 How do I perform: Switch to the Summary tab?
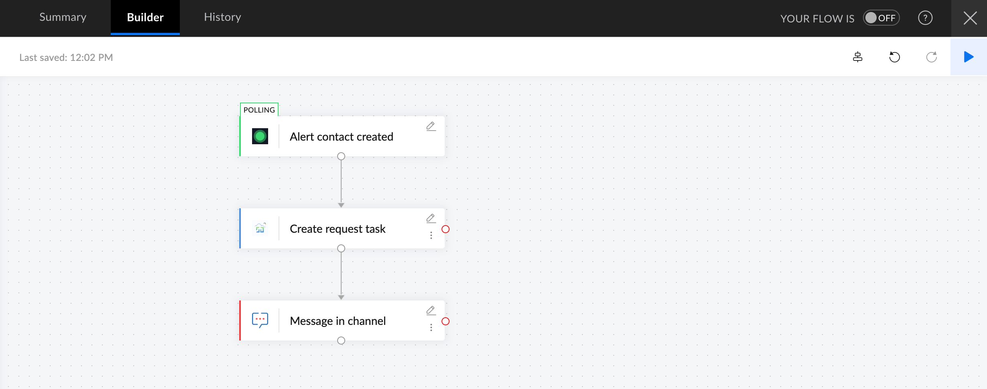pyautogui.click(x=63, y=17)
